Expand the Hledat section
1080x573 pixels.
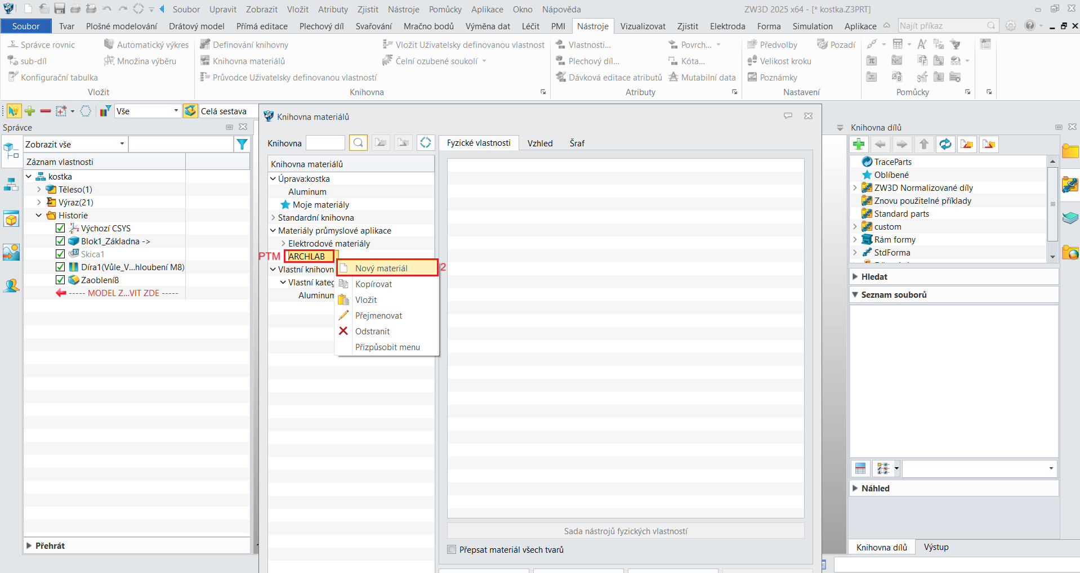[855, 277]
